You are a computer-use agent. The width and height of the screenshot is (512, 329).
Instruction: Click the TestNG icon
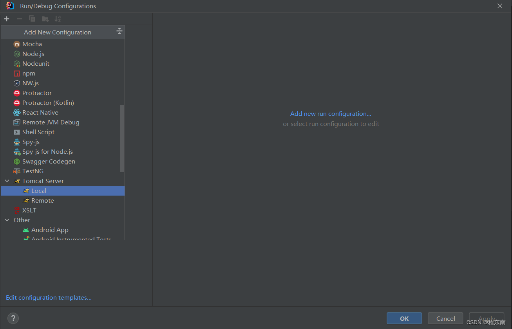click(16, 171)
